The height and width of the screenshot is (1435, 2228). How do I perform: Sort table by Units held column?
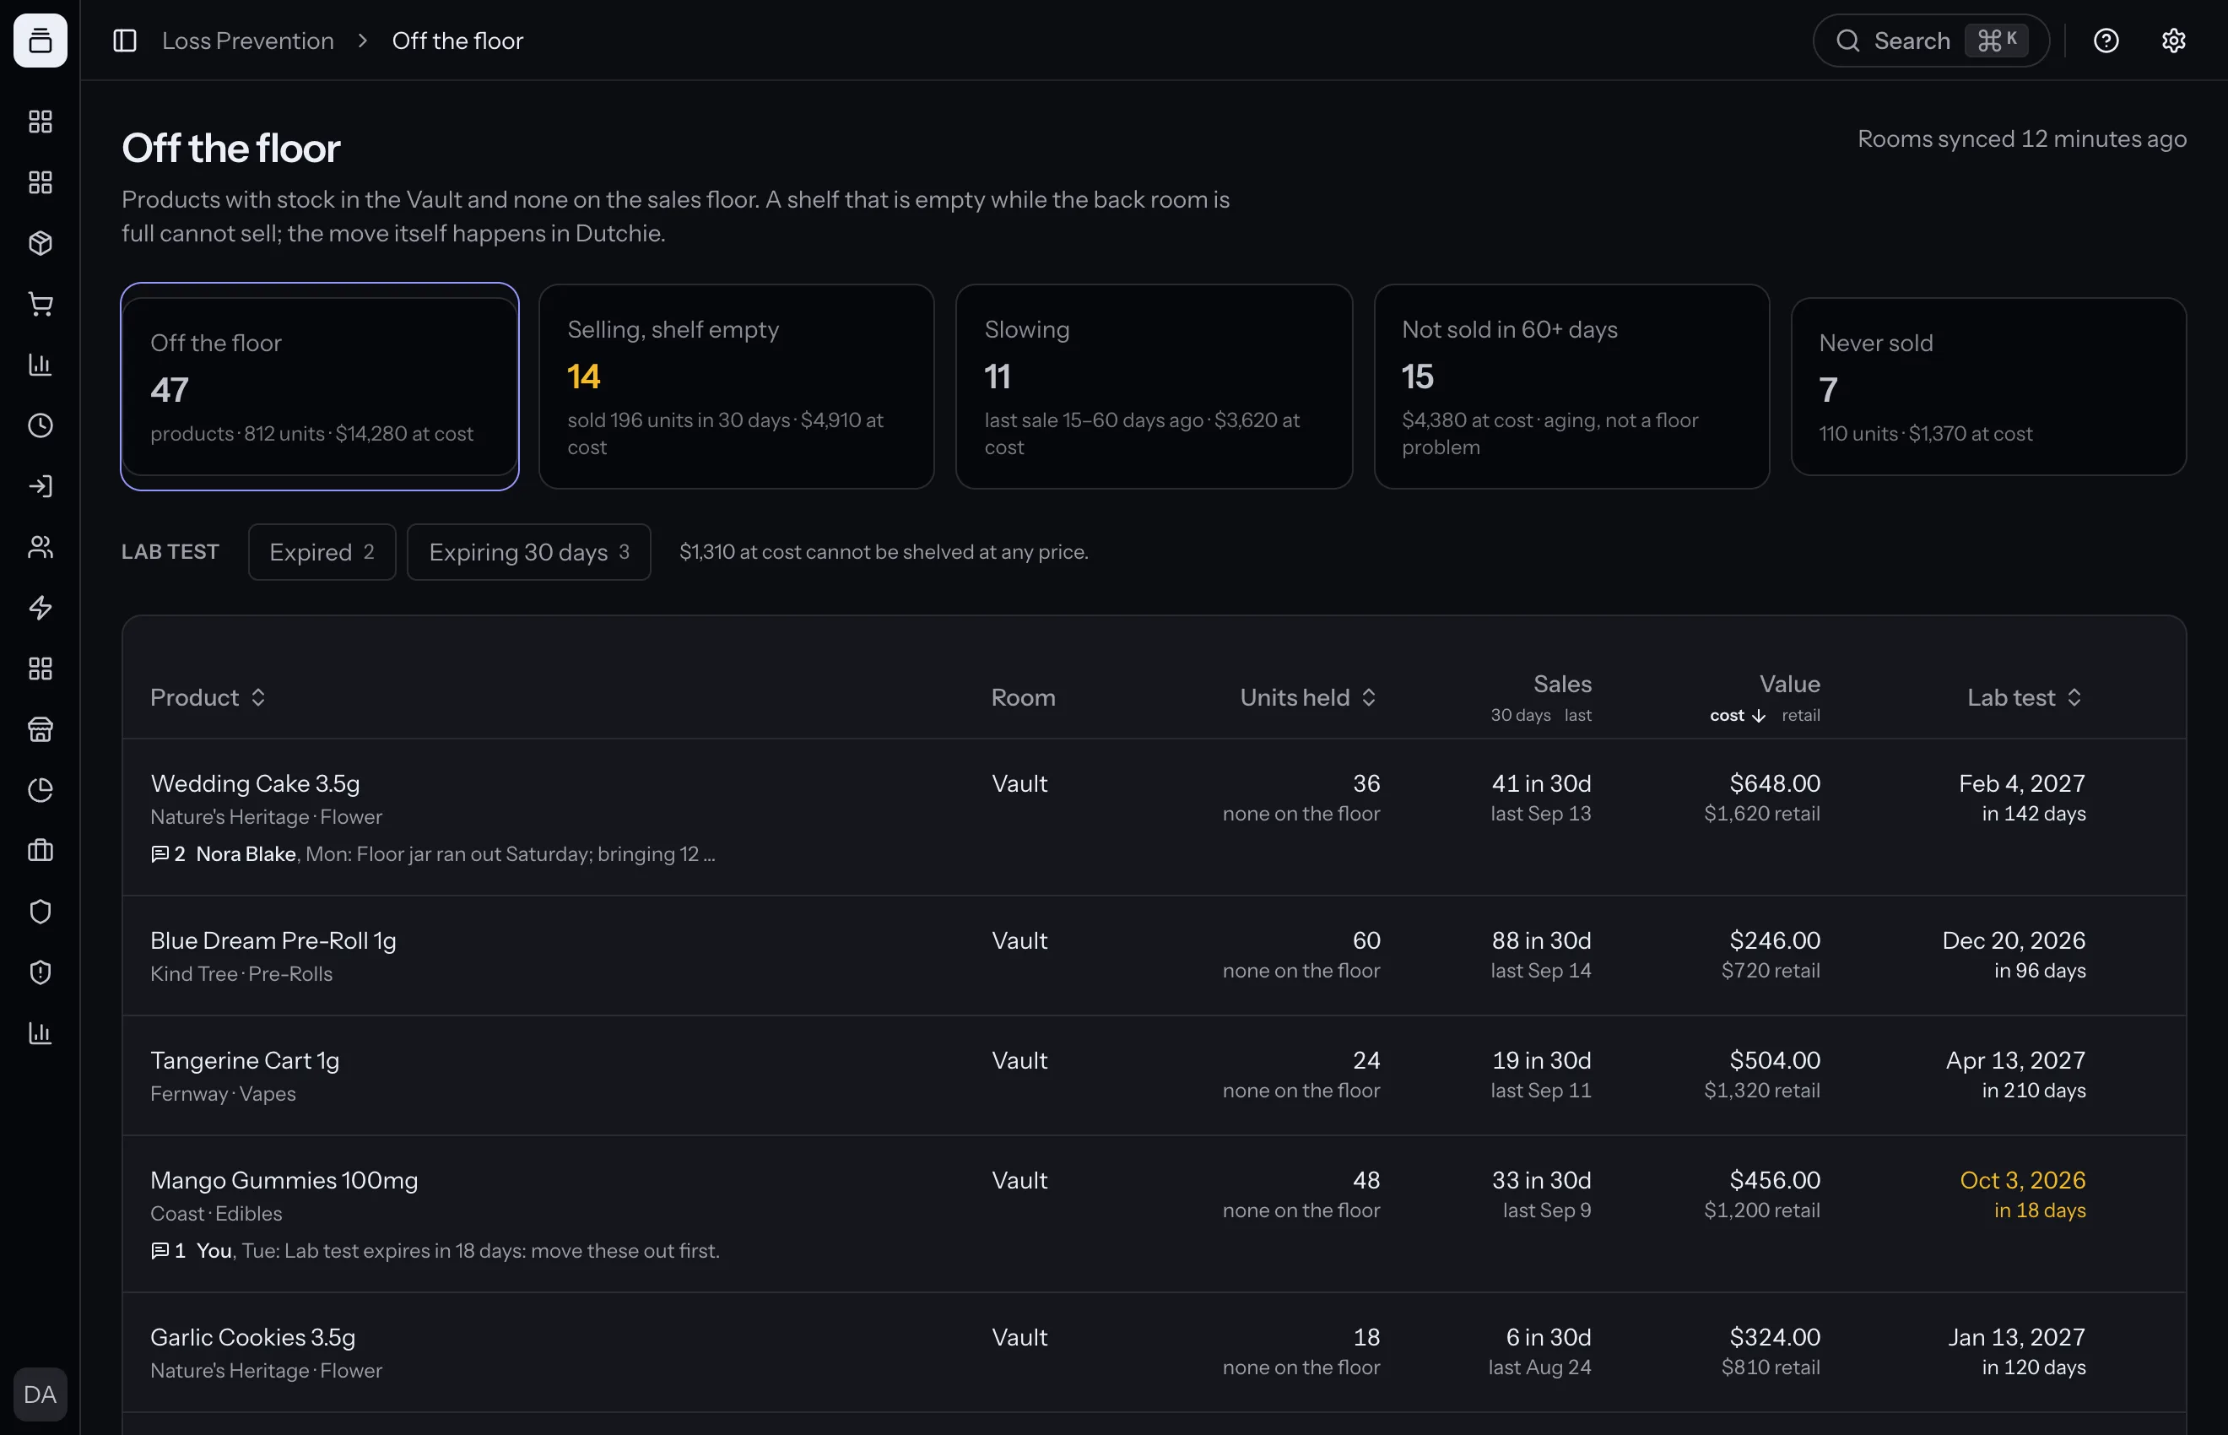pos(1308,697)
